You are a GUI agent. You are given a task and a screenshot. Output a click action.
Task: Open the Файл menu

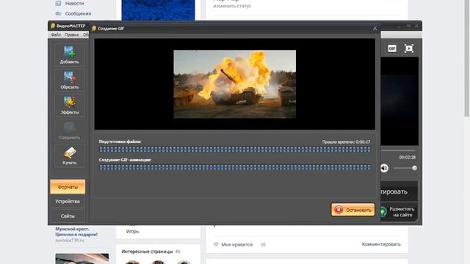pyautogui.click(x=56, y=34)
